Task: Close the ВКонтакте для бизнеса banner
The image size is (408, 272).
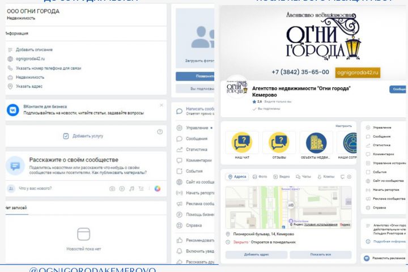Action: (x=161, y=105)
